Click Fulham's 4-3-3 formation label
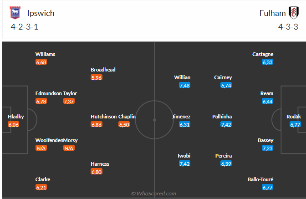This screenshot has width=306, height=199. (x=288, y=26)
